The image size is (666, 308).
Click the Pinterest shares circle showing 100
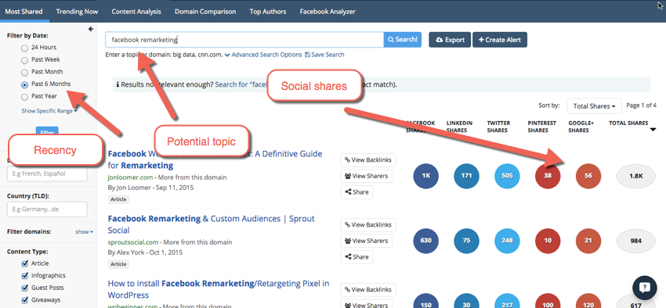pos(548,301)
